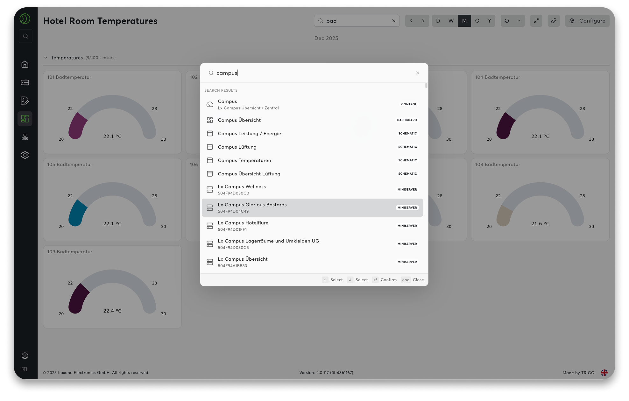Open the user account icon
The image size is (629, 401).
pos(25,355)
